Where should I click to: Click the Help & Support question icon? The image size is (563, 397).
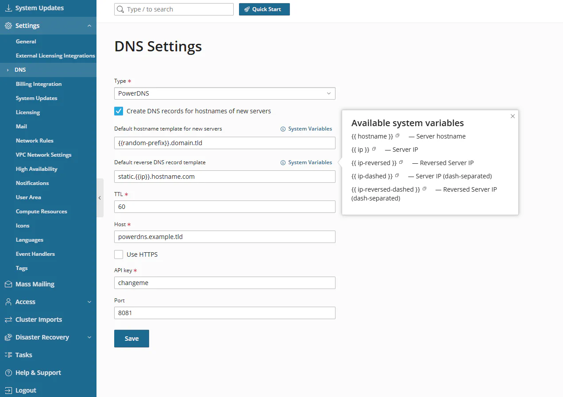(x=8, y=373)
